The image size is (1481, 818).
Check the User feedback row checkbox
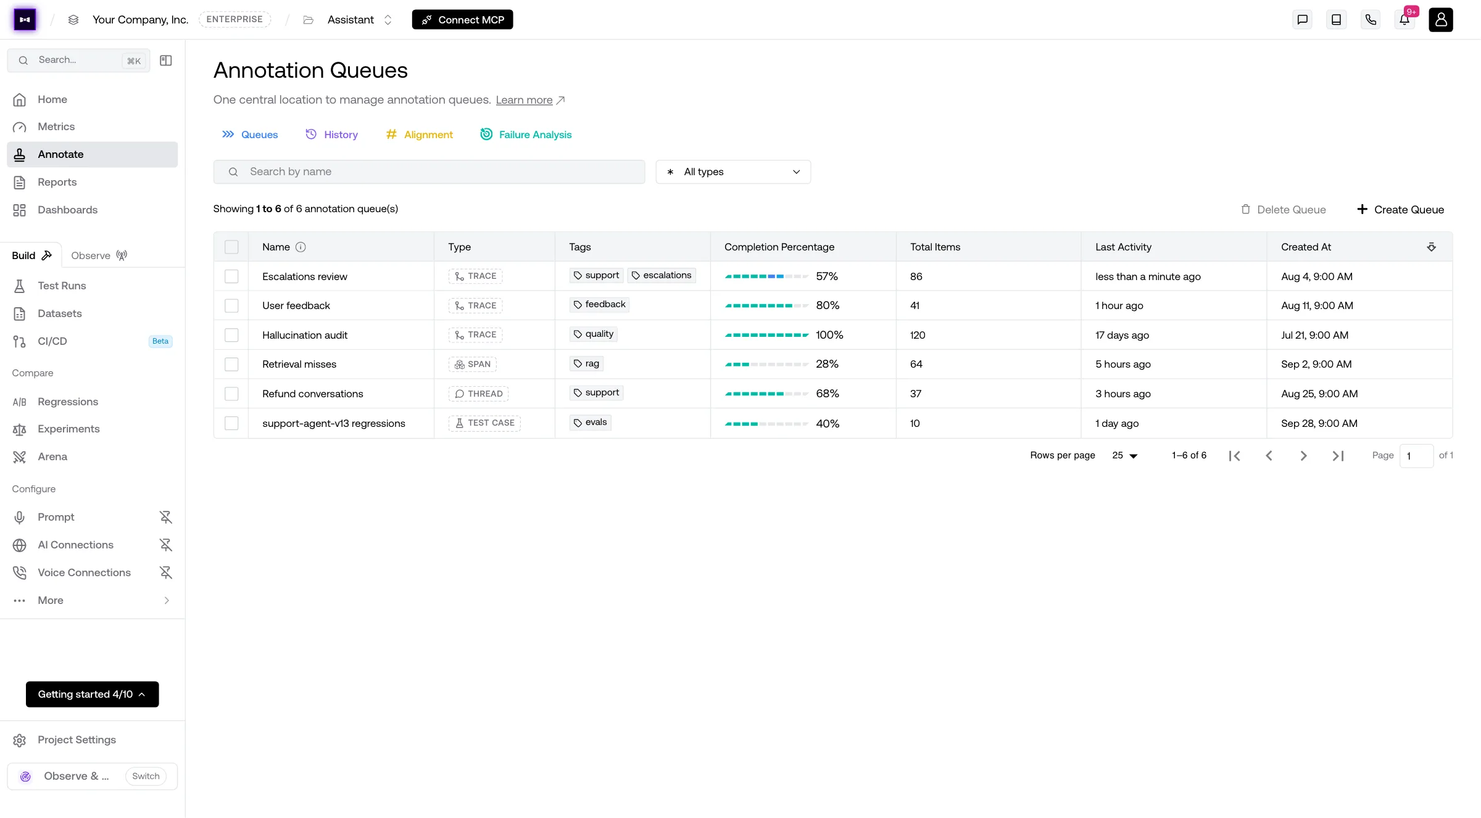coord(231,305)
